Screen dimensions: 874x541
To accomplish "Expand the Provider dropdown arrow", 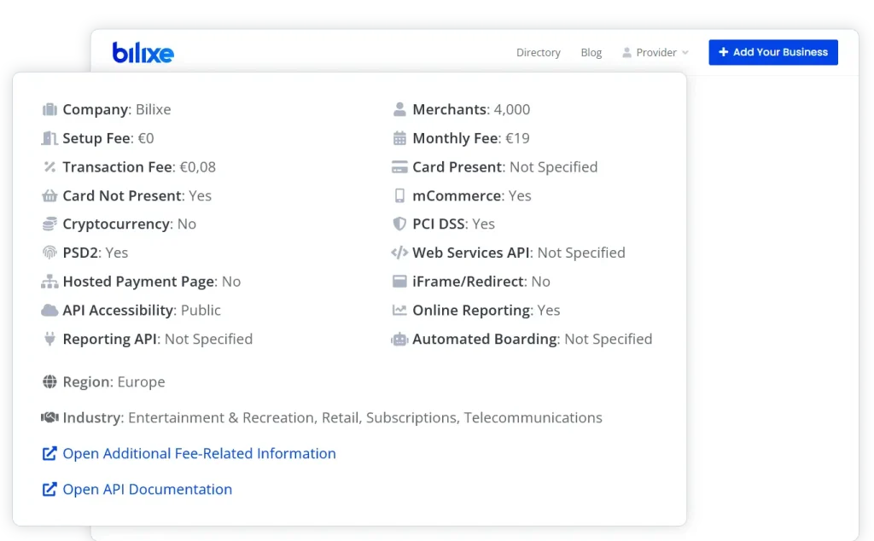I will (x=685, y=52).
